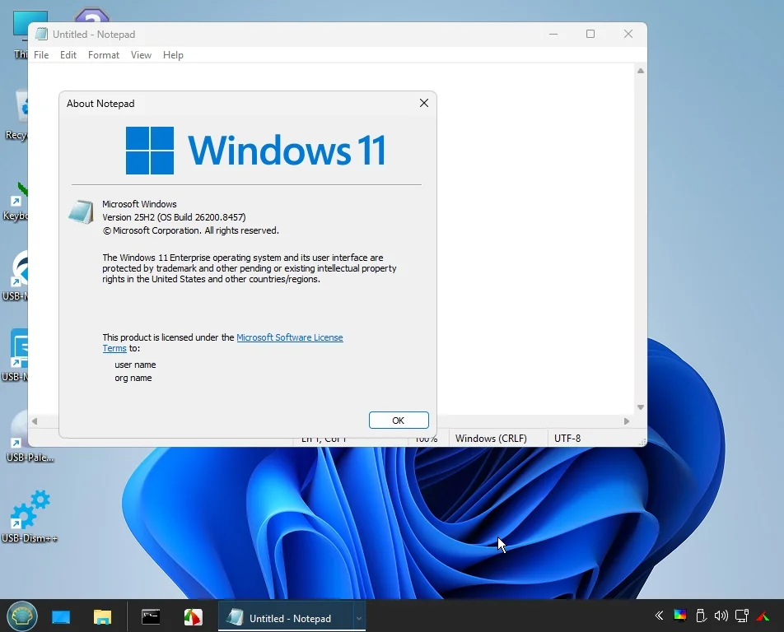Close the About Notepad dialog
Image resolution: width=784 pixels, height=632 pixels.
coord(424,103)
